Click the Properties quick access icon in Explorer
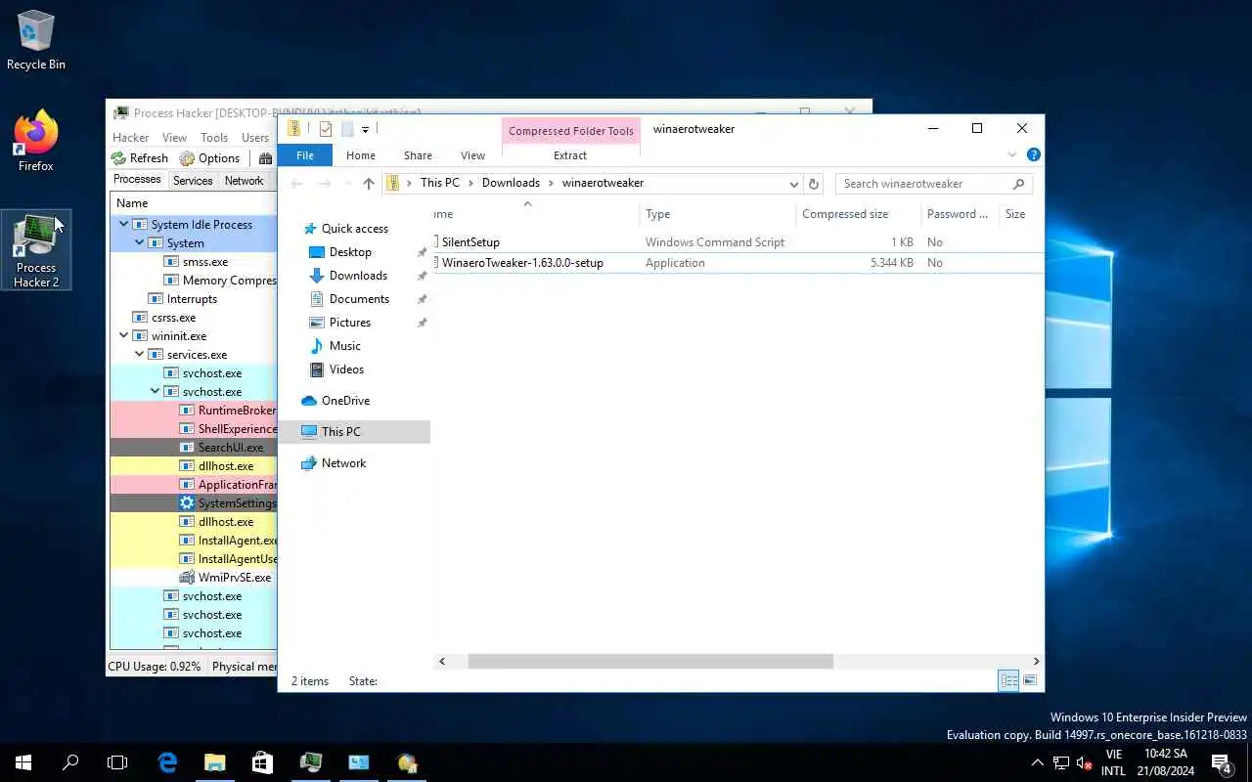 click(x=326, y=129)
